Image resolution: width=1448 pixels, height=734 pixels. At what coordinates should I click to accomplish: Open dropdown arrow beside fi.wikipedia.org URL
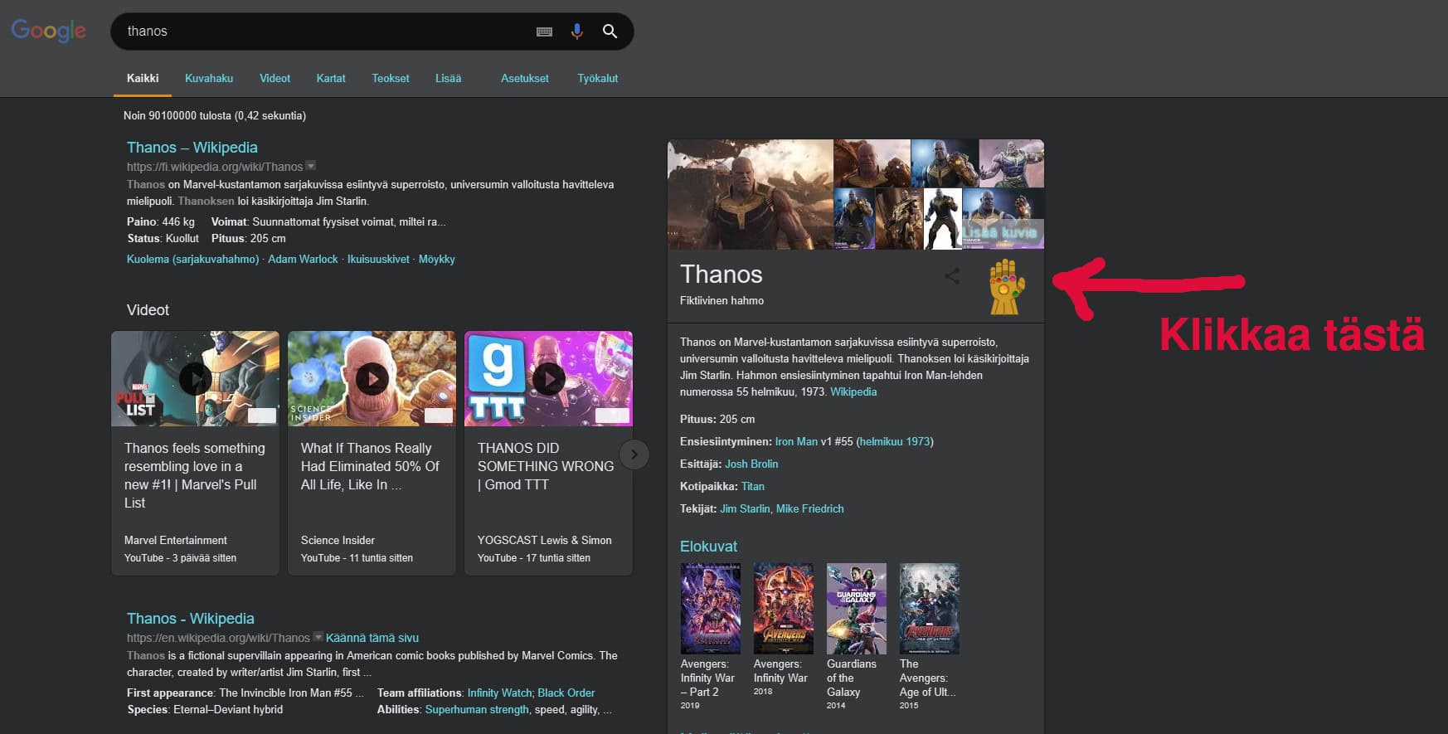[x=310, y=166]
